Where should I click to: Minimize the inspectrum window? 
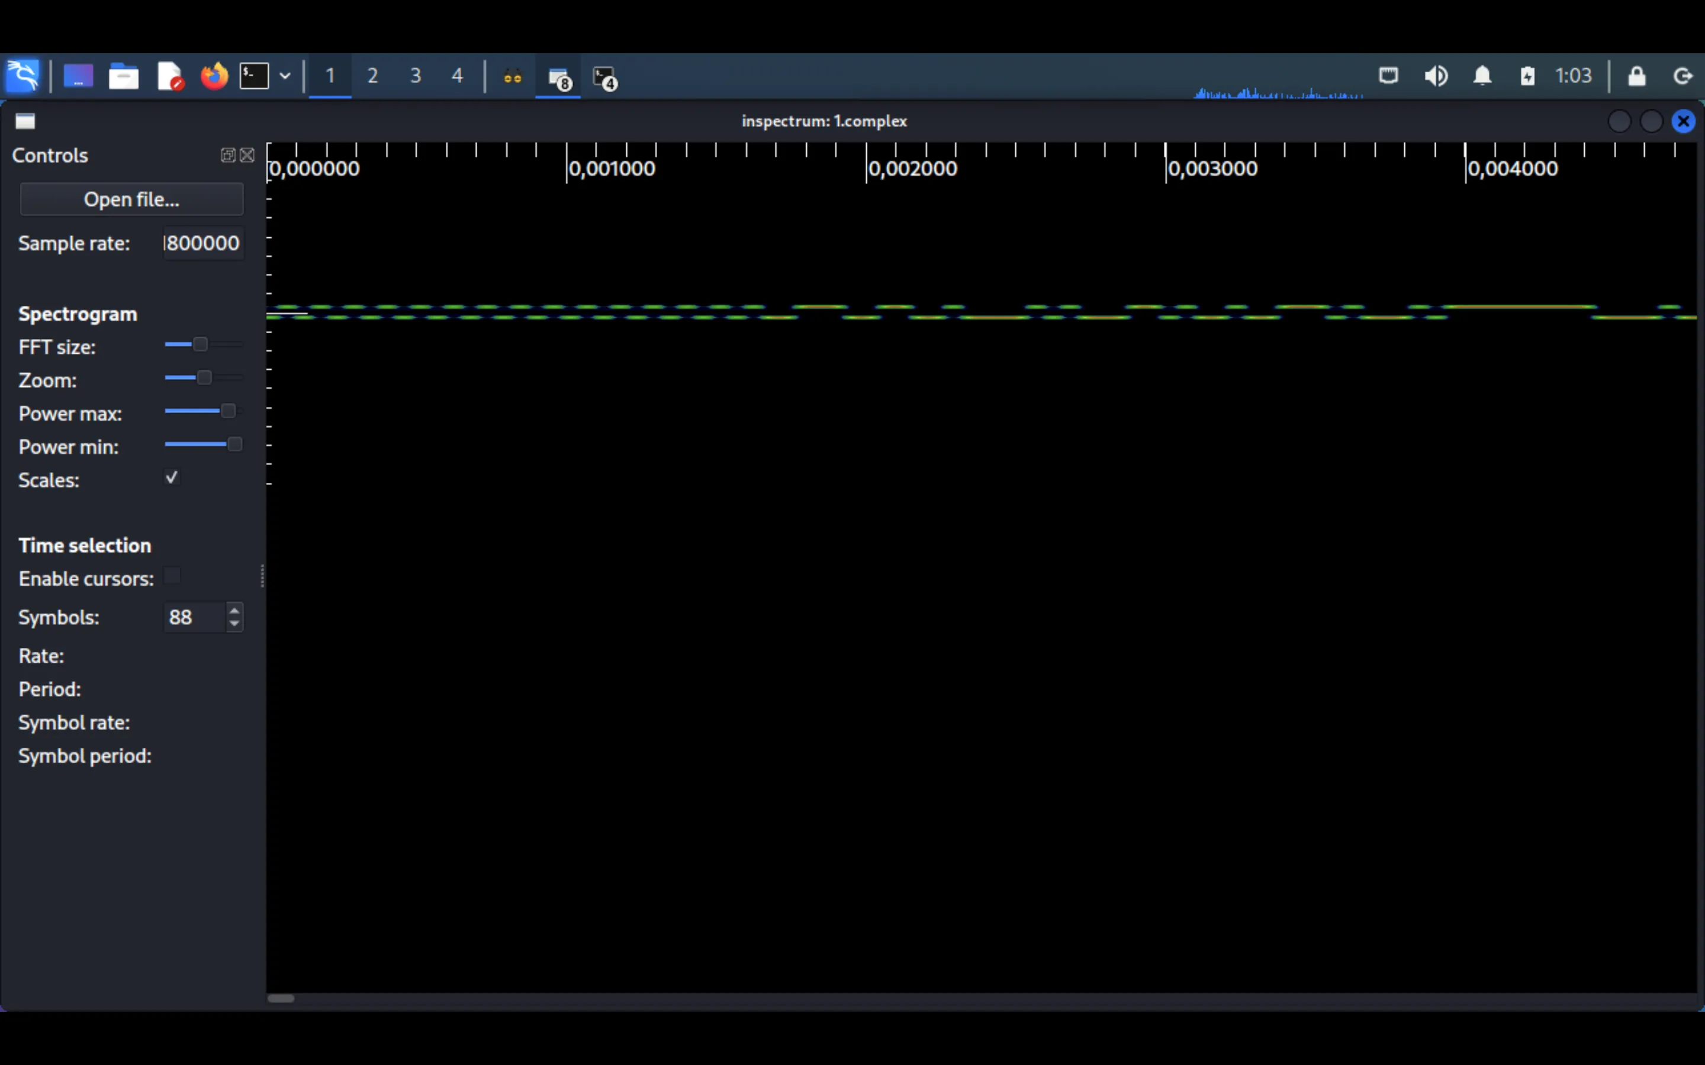(1619, 121)
